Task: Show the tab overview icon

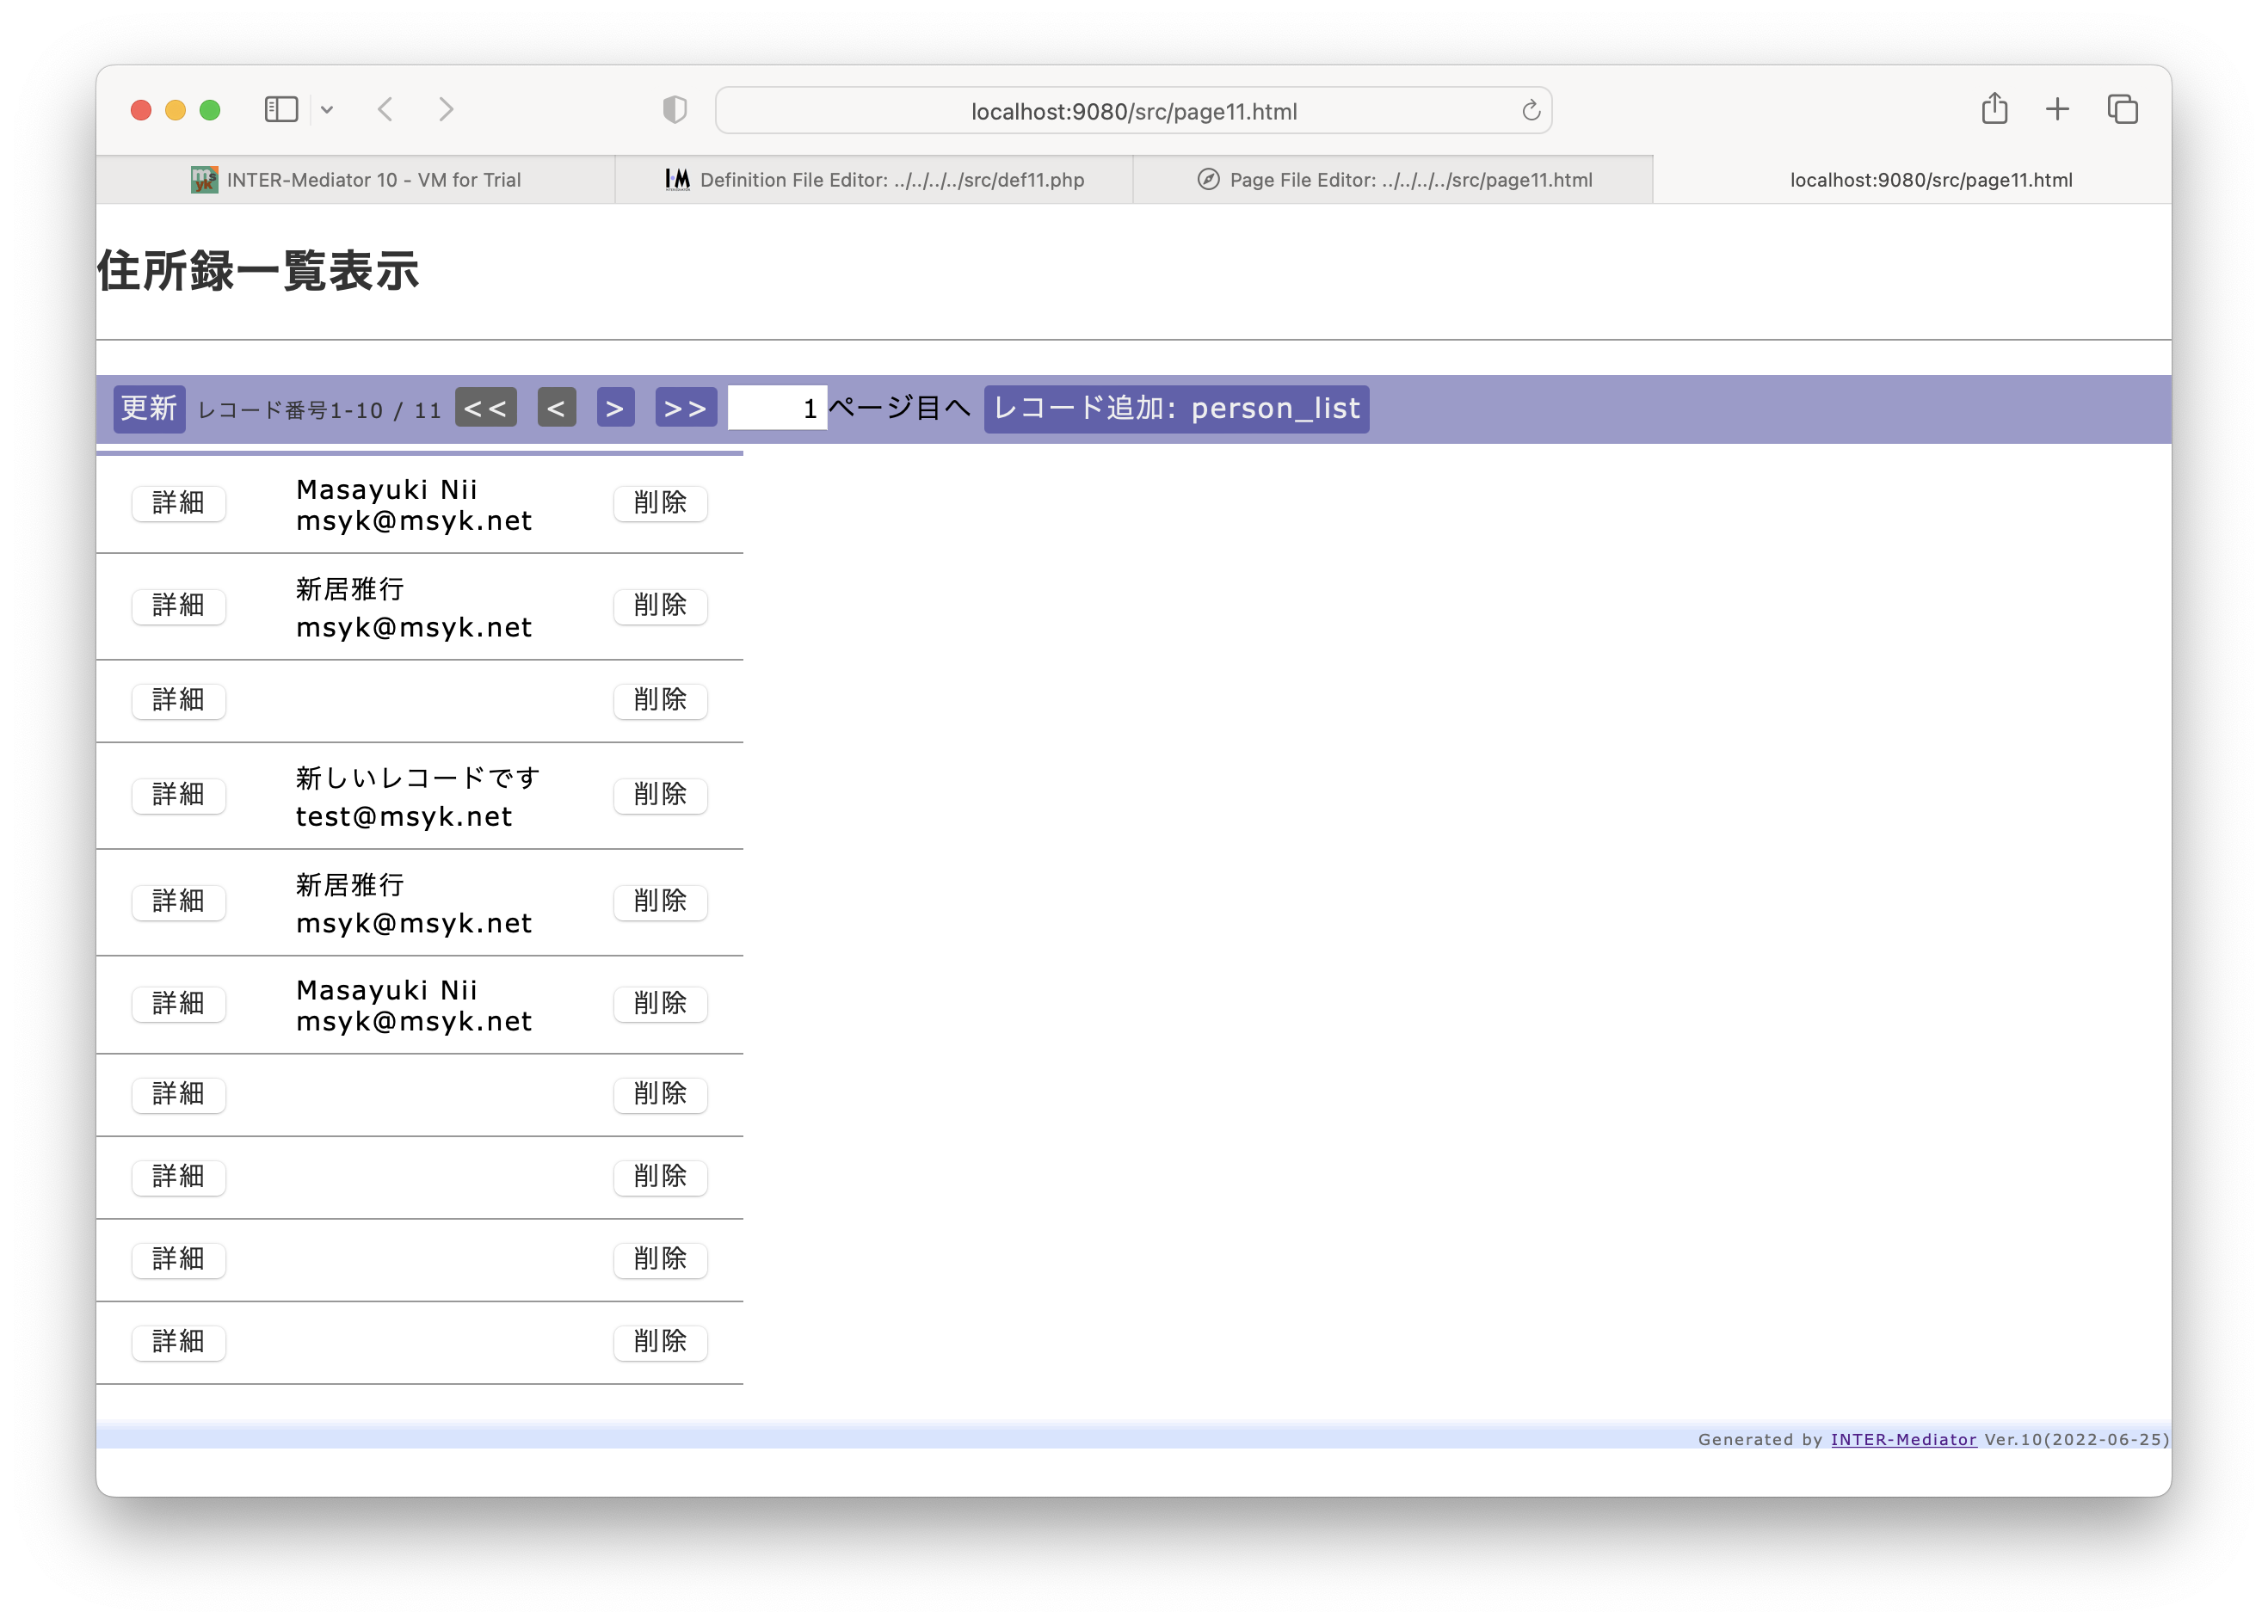Action: pos(2122,109)
